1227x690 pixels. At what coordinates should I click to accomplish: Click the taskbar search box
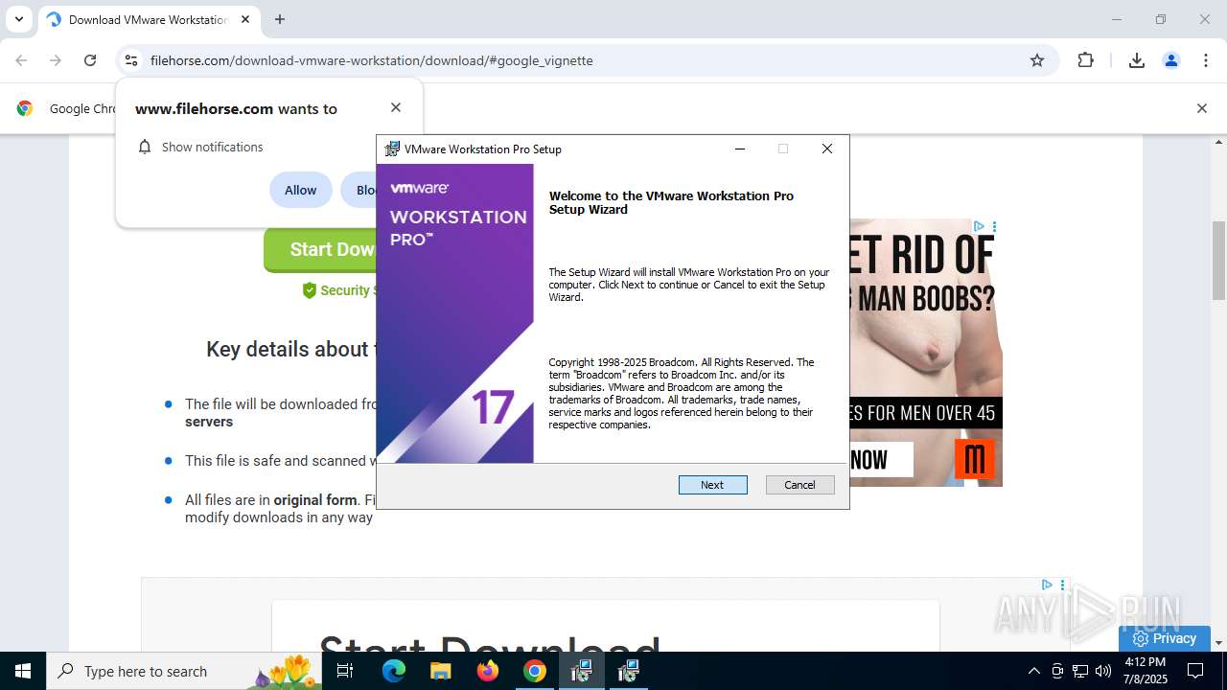pos(184,671)
